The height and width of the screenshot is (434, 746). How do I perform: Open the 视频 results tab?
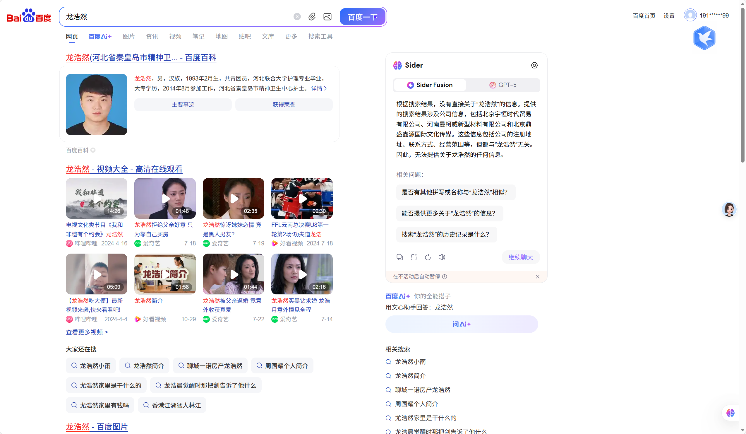click(175, 36)
